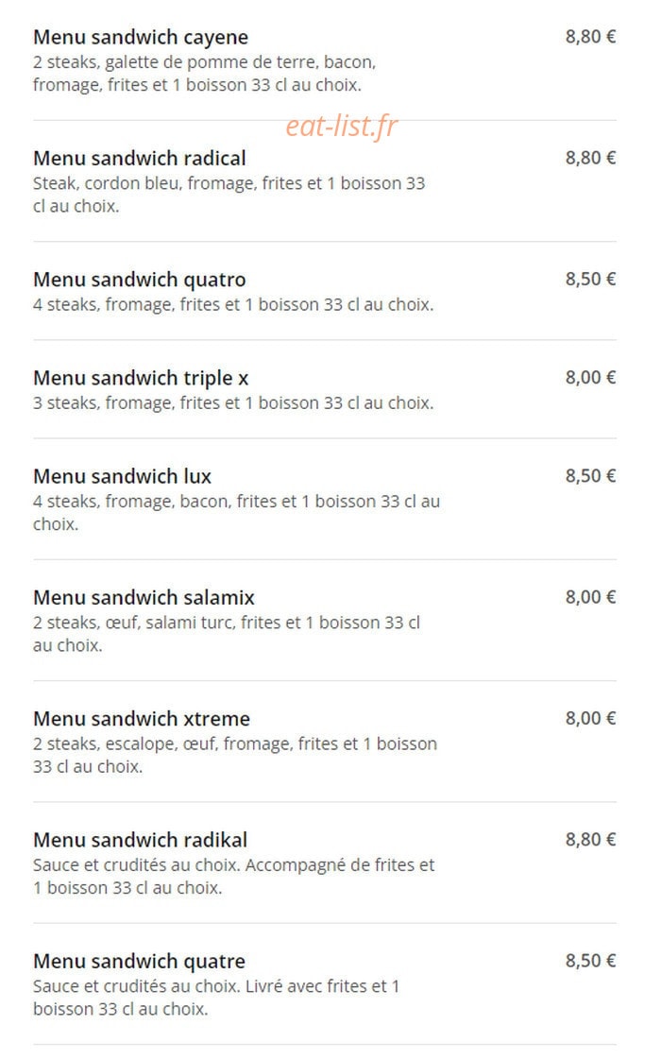Viewport: 661px width, 1059px height.
Task: Choose the Menu sandwich quatro entry
Action: coord(139,280)
